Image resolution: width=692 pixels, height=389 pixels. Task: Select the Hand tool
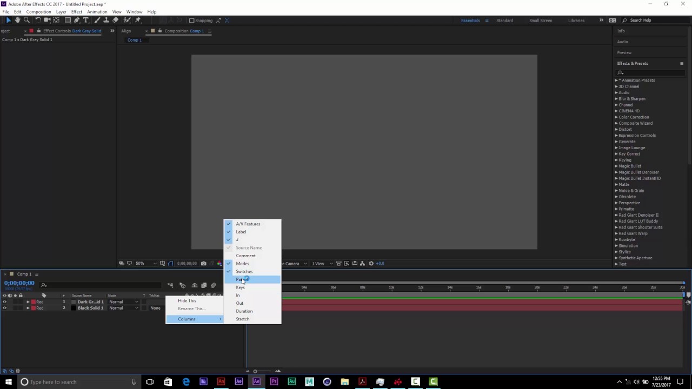(18, 20)
